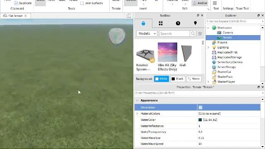Click the Workspace globe icon

214,28
